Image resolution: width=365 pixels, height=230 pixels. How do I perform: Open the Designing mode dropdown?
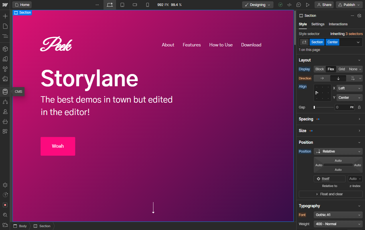(258, 5)
